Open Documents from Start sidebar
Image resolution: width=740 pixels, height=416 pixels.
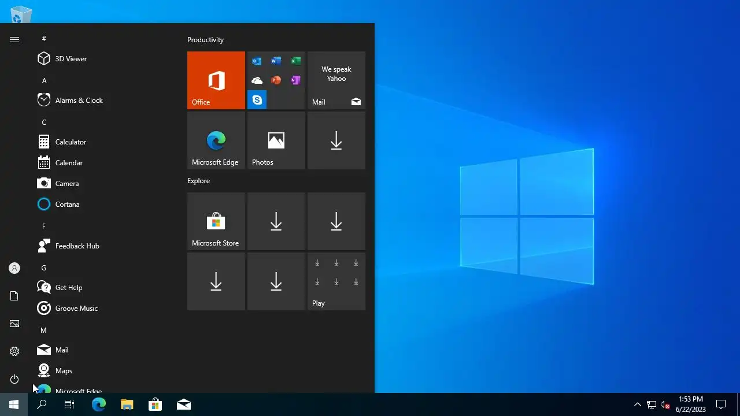tap(14, 296)
